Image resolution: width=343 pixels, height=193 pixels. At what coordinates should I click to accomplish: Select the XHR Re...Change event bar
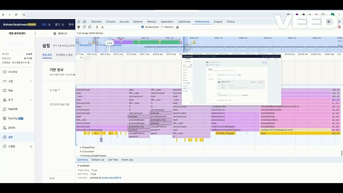click(225, 133)
